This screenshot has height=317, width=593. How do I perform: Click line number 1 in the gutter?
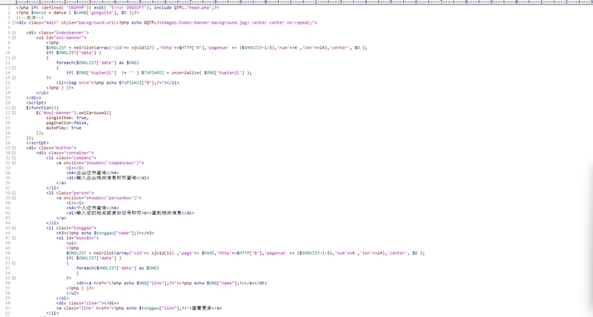[9, 7]
